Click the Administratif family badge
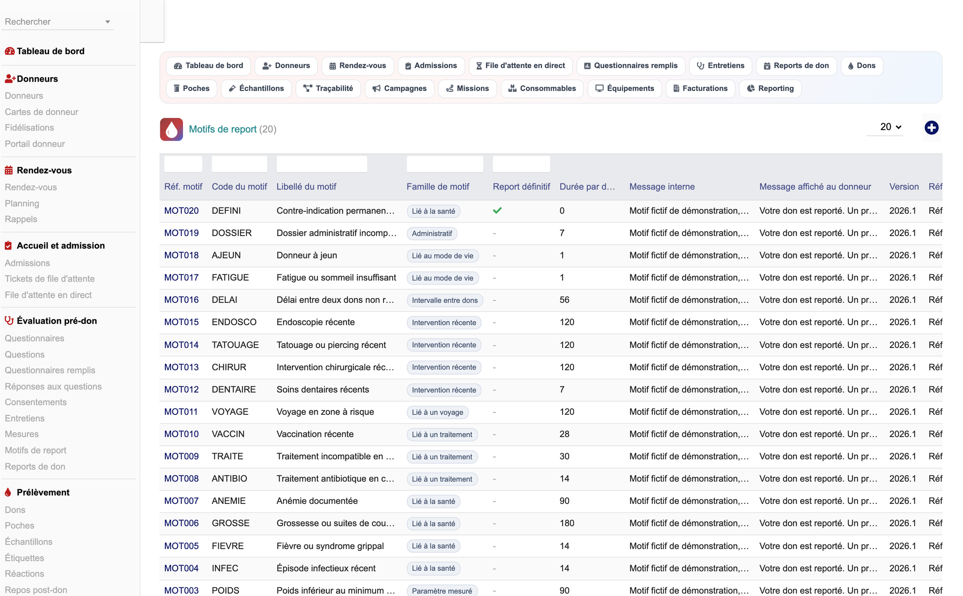 [x=432, y=234]
